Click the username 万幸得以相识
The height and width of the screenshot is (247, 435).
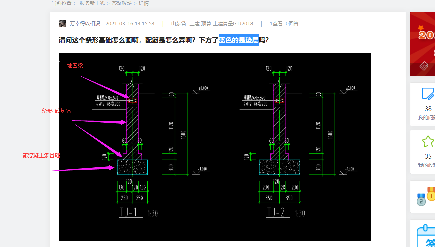coord(84,24)
